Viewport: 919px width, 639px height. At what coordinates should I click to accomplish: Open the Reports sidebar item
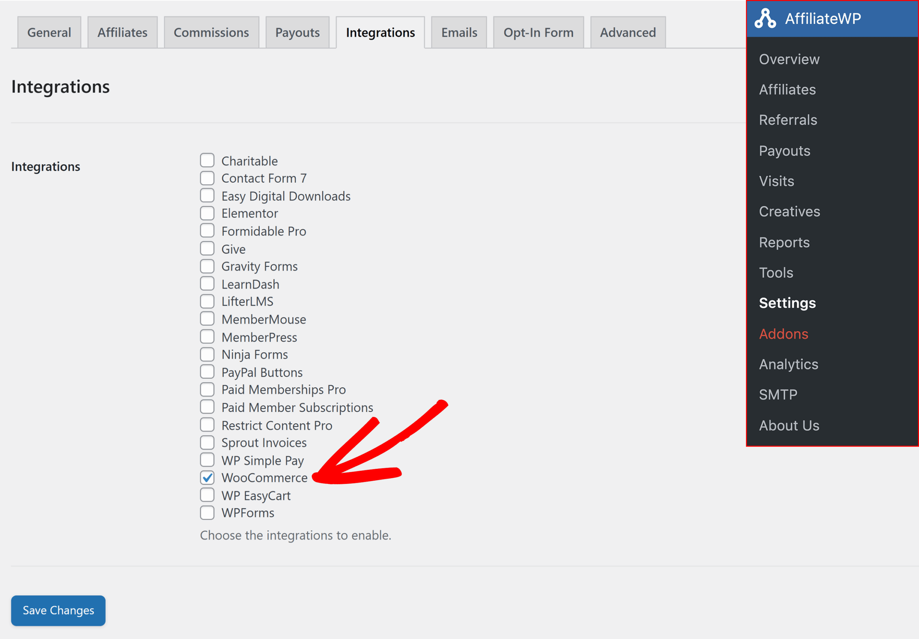point(784,242)
